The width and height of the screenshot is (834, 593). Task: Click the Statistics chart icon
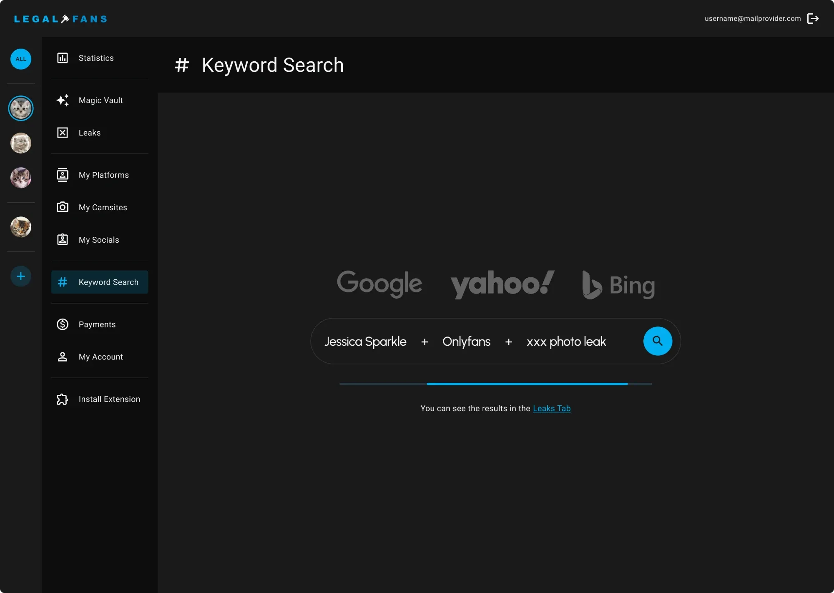63,58
